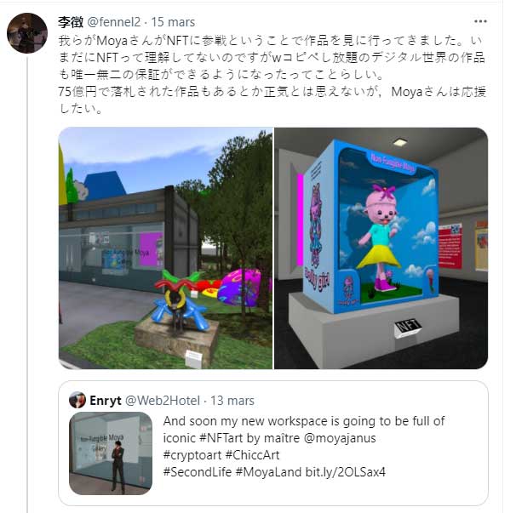This screenshot has width=516, height=513.
Task: Open quoted tweet's gallery thumbnail image
Action: coord(111,453)
